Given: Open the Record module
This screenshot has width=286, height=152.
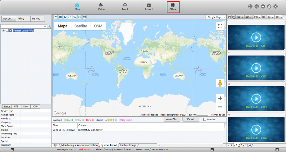Looking at the screenshot, I should click(149, 7).
